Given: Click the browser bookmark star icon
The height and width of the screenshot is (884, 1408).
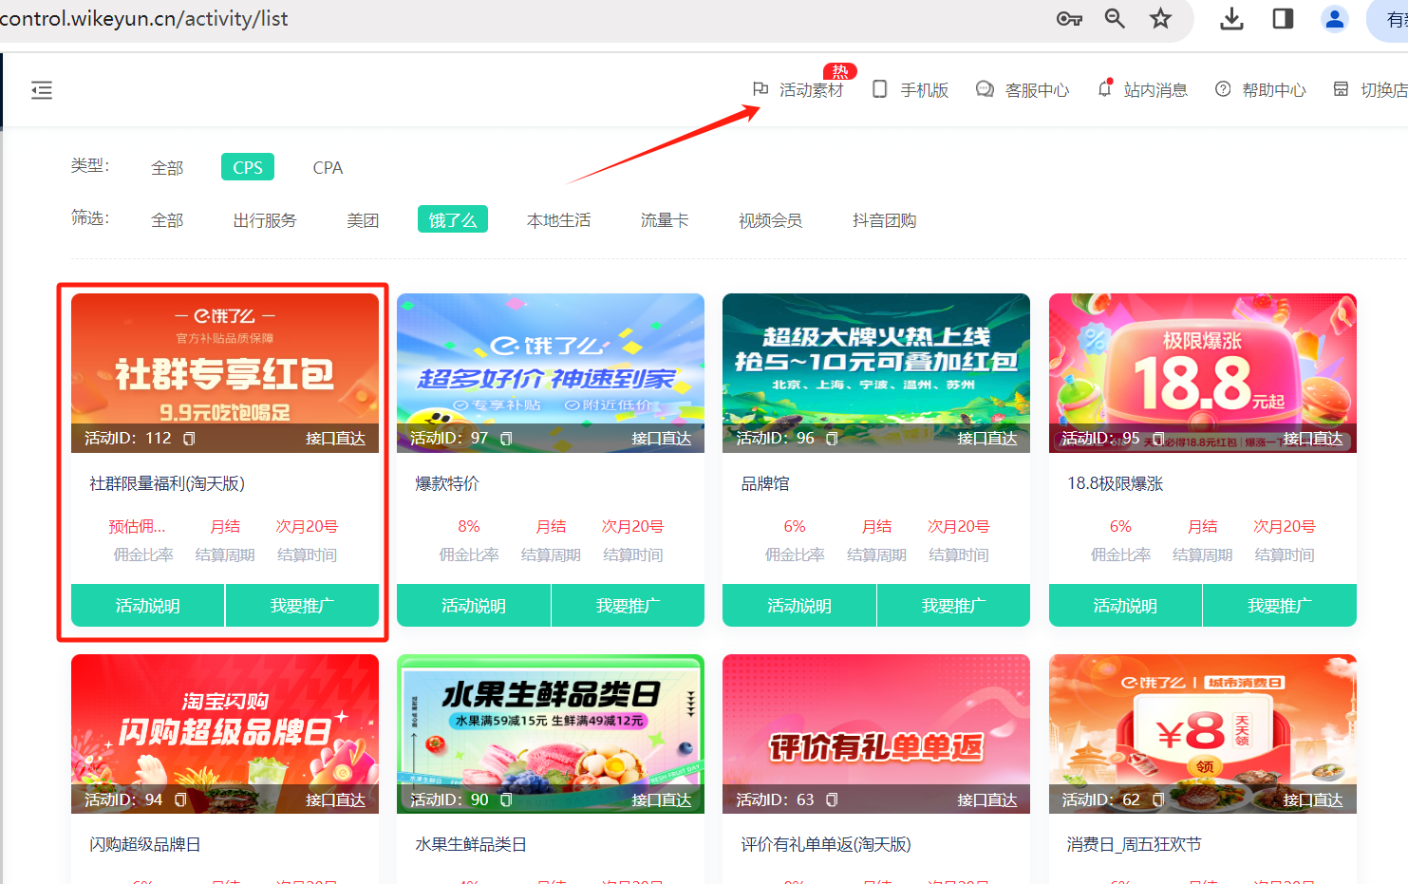Looking at the screenshot, I should coord(1160,19).
